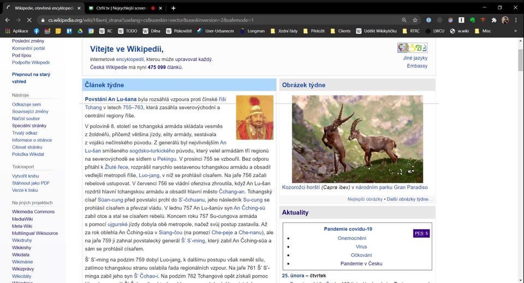The height and width of the screenshot is (283, 524).
Task: Open the Povstání An Lu-šana article
Action: (x=111, y=99)
